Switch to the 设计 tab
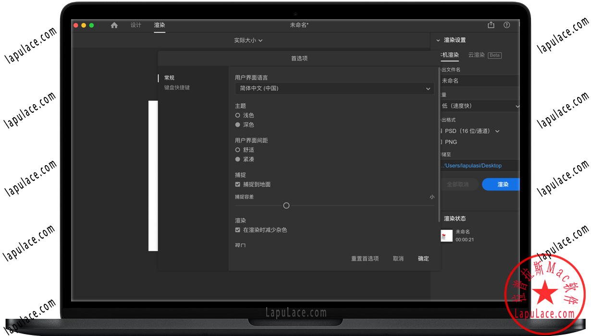Screen dimensions: 591x336 (x=135, y=25)
